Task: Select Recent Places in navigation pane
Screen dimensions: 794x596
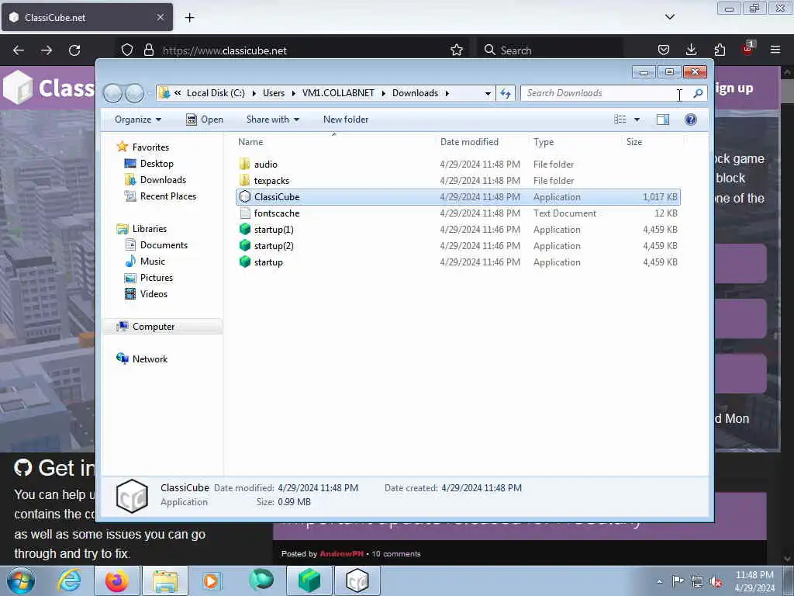Action: 168,196
